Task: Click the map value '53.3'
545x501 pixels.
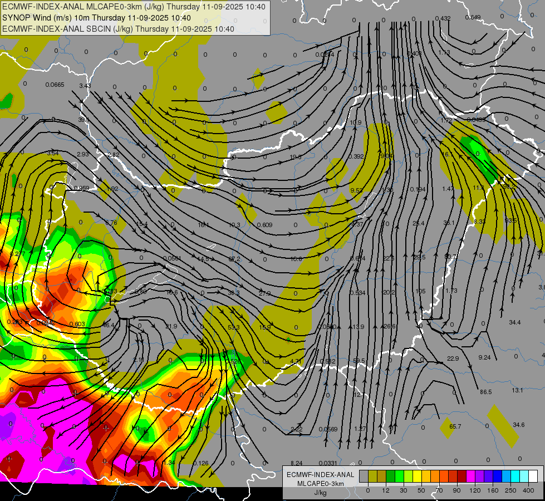Action: (234, 327)
